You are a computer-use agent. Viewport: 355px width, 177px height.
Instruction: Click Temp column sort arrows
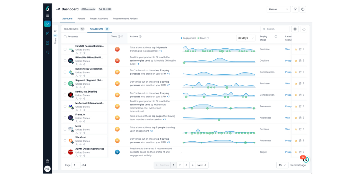click(x=122, y=37)
